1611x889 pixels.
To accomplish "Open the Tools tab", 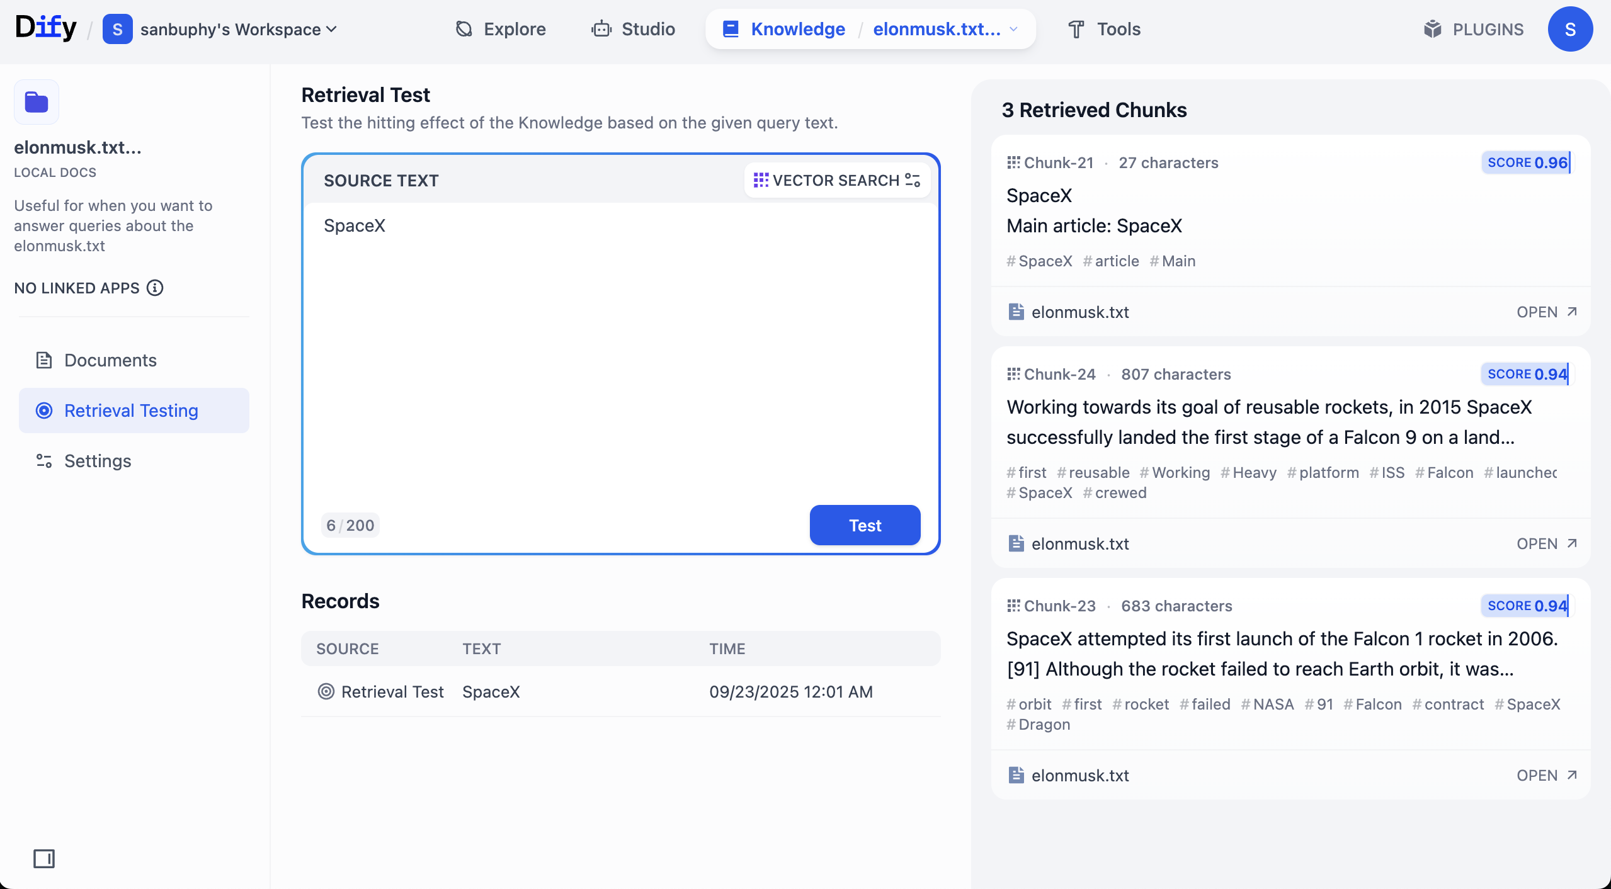I will 1104,29.
